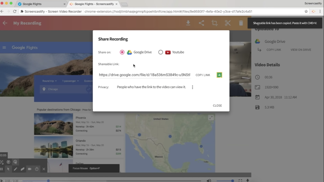Image resolution: width=324 pixels, height=182 pixels.
Task: Click the volume slider handle
Action: click(x=232, y=181)
